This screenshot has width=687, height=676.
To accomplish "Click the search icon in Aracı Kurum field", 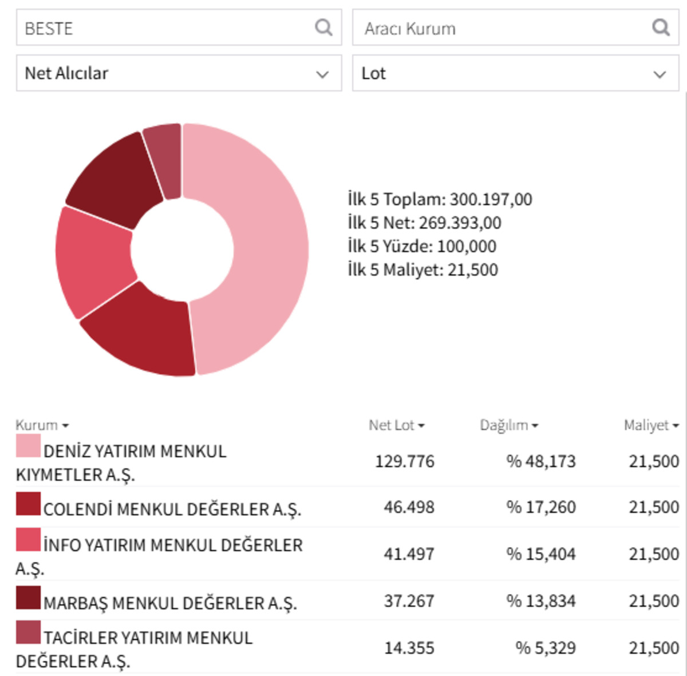I will pyautogui.click(x=661, y=27).
